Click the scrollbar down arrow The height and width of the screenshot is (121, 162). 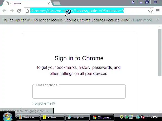[x=160, y=111]
